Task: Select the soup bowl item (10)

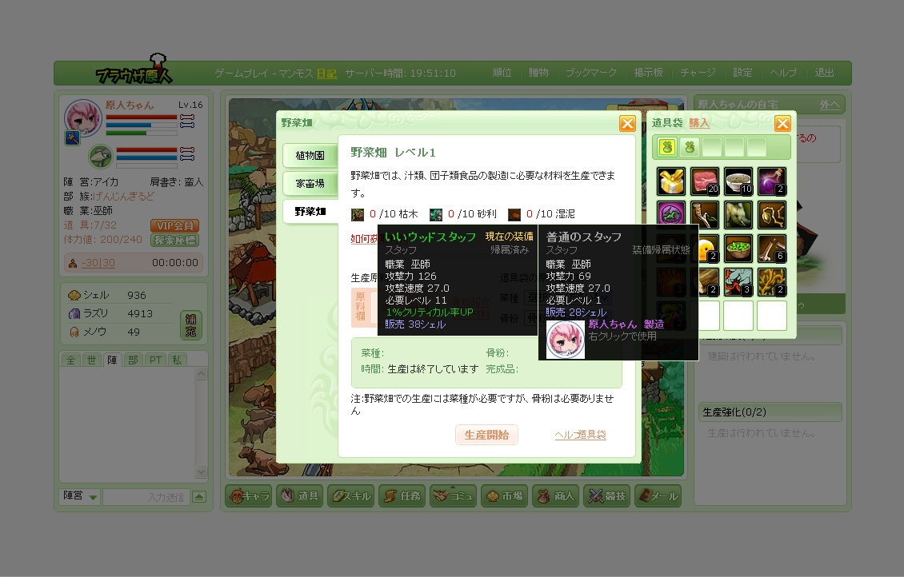Action: coord(738,181)
